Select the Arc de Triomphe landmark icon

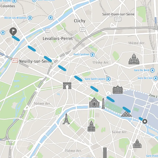pos(67,86)
